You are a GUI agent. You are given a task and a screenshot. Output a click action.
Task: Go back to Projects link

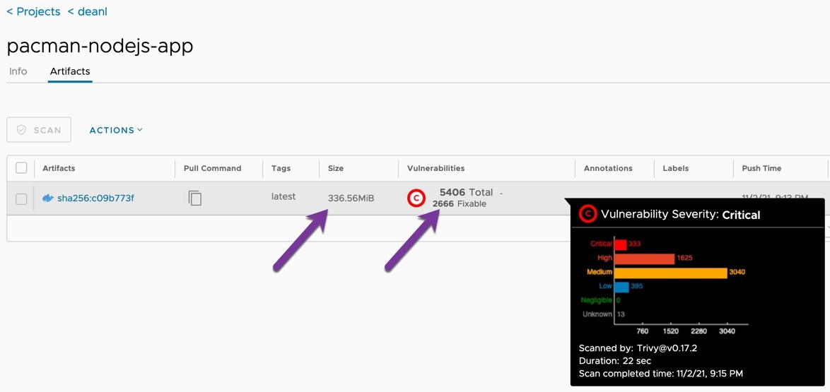(33, 11)
